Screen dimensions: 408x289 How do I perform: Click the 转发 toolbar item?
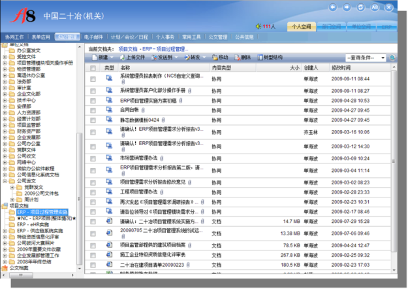click(193, 58)
